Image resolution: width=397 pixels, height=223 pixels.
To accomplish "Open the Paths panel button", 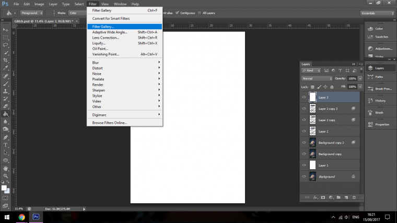I will point(379,77).
